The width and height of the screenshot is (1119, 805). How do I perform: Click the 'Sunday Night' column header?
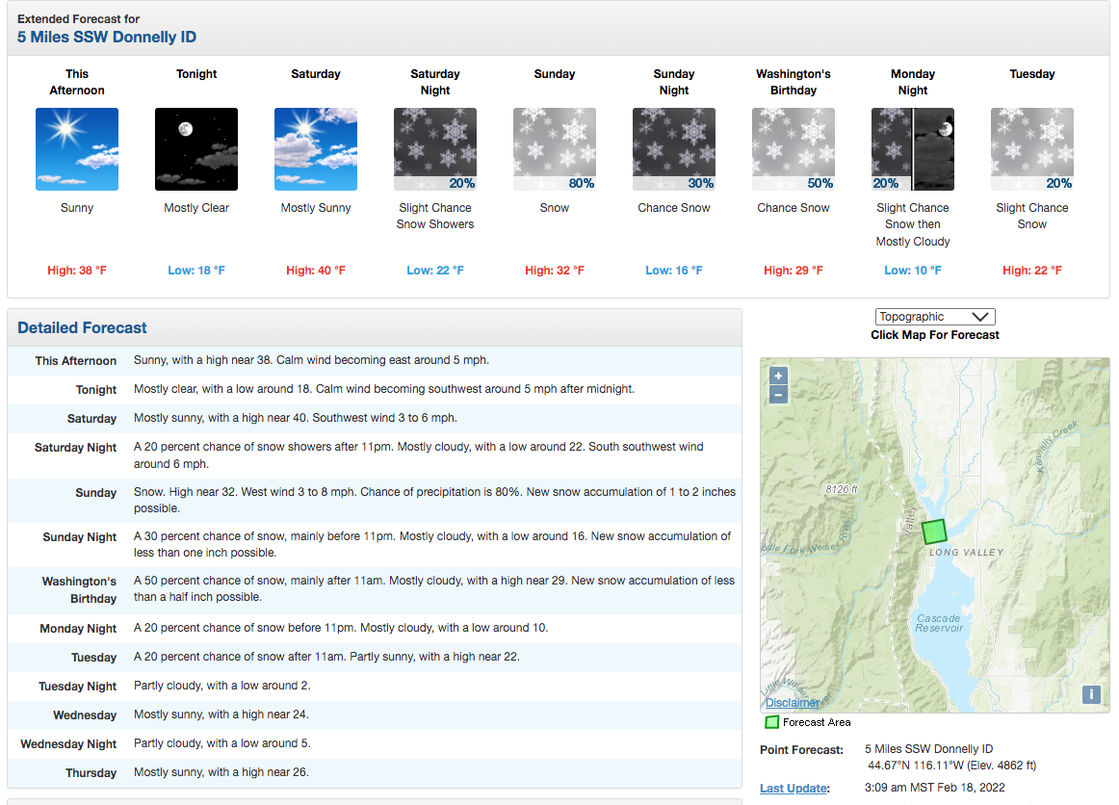click(674, 82)
